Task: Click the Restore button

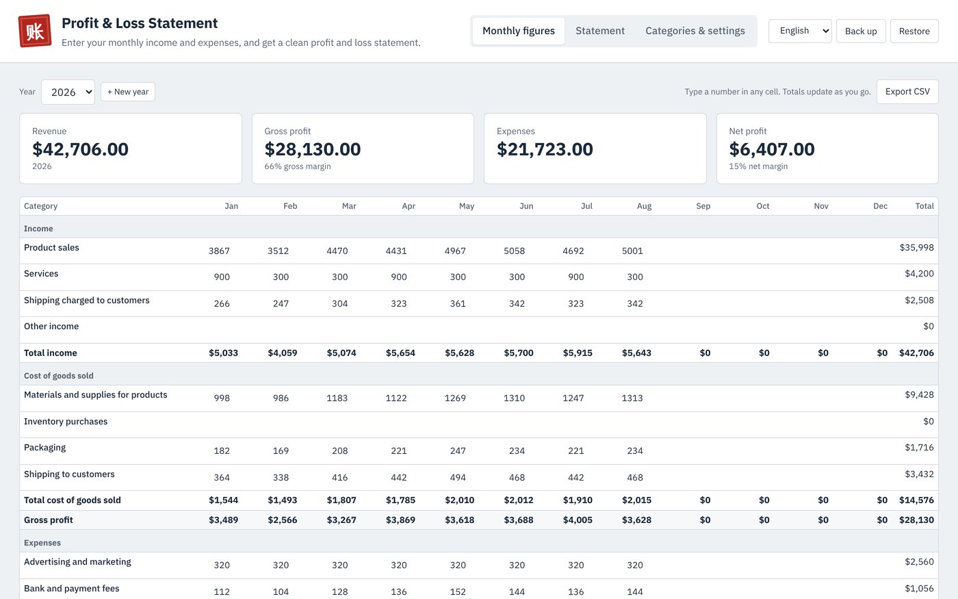Action: pos(914,31)
